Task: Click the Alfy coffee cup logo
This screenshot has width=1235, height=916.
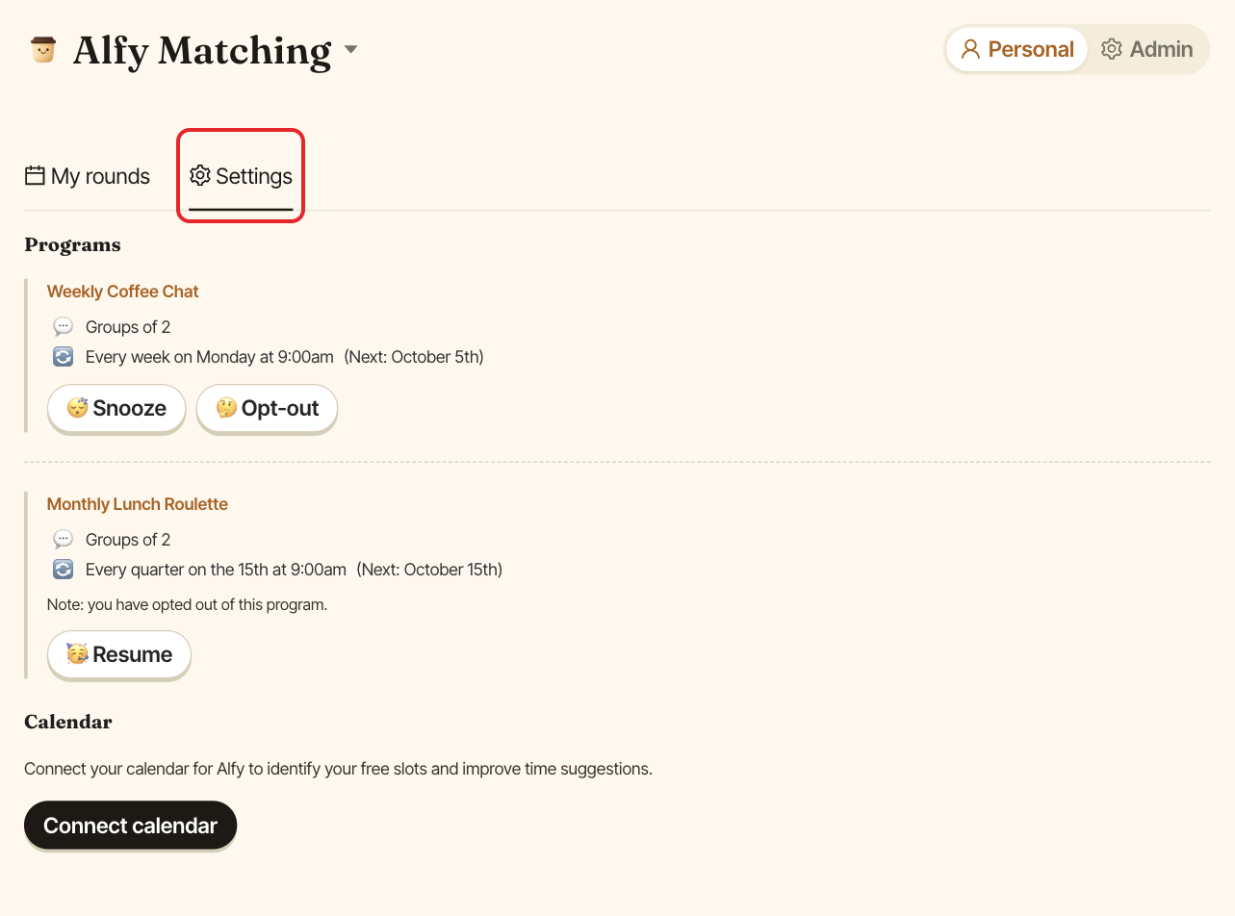Action: (x=42, y=50)
